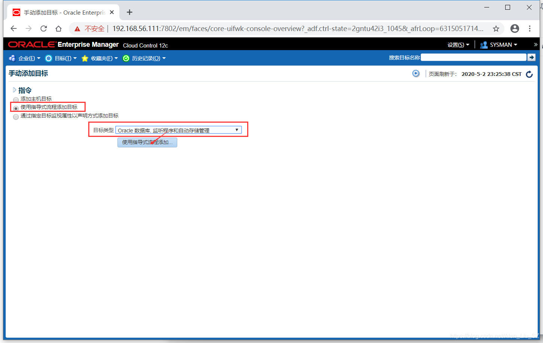Click the 目标 target circle icon
Image resolution: width=543 pixels, height=343 pixels.
(49, 58)
